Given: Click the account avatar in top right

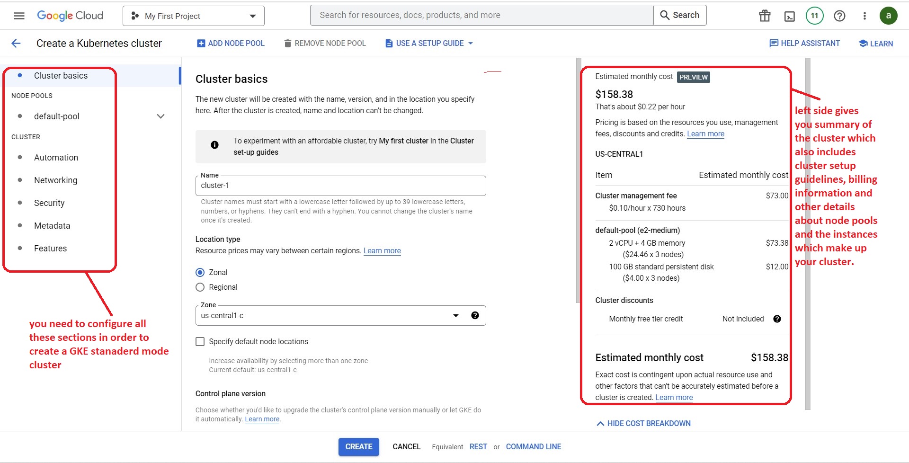Looking at the screenshot, I should coord(889,15).
